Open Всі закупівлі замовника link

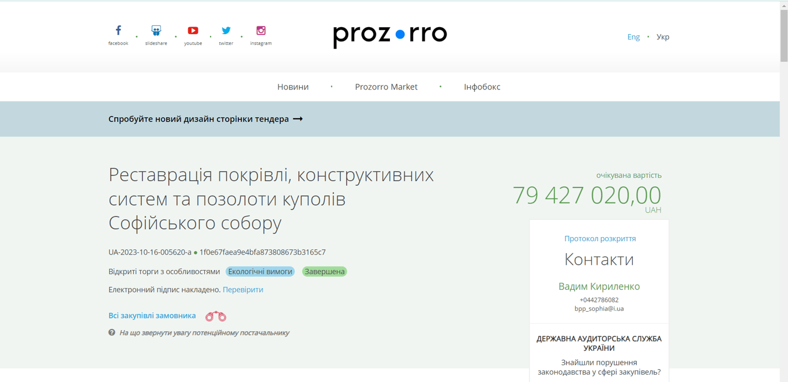(x=152, y=316)
